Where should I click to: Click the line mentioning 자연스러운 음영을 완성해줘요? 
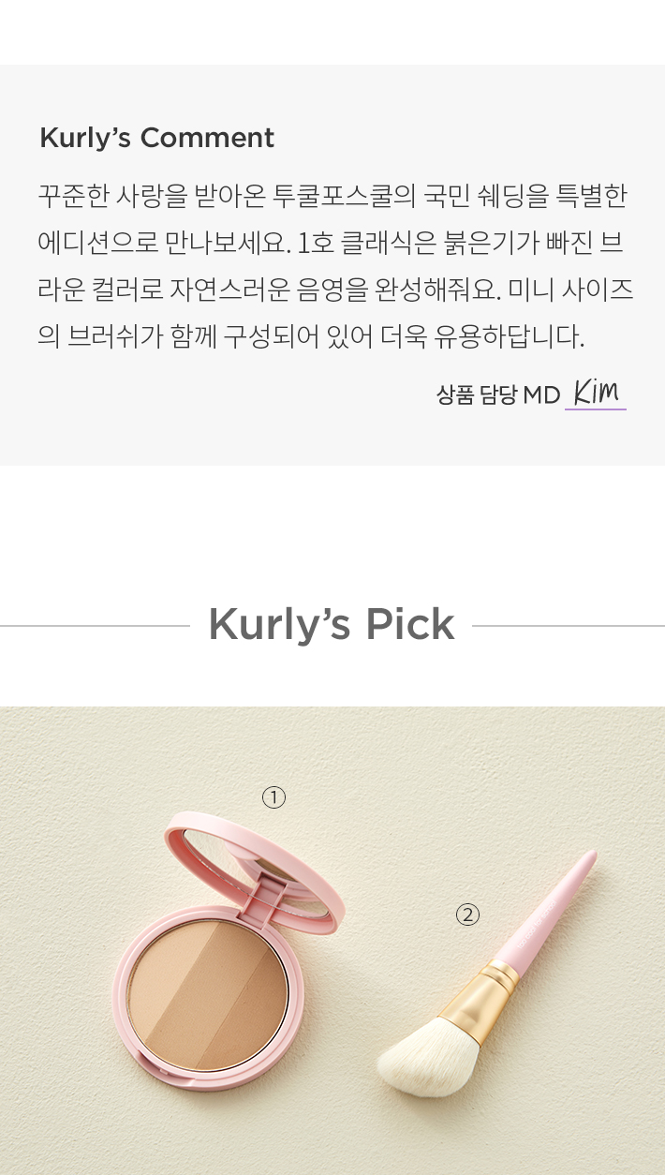pos(335,290)
